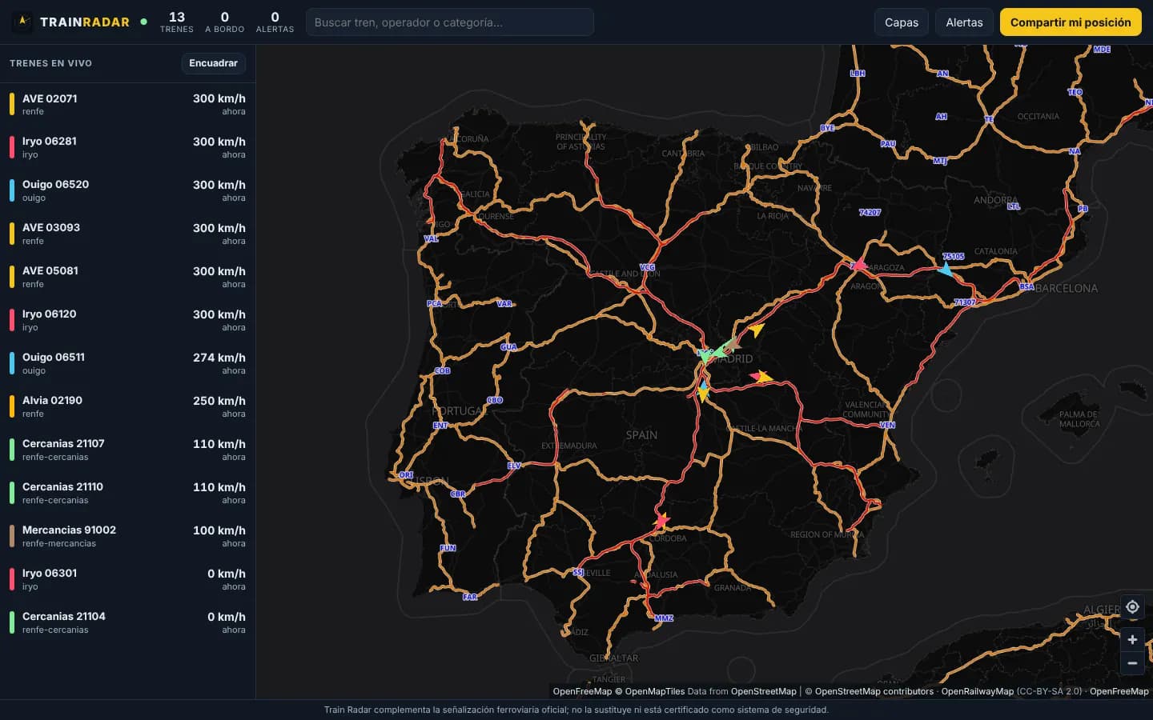Select AVE 03093 in the train list
Screen dimensions: 1153x720
point(128,234)
